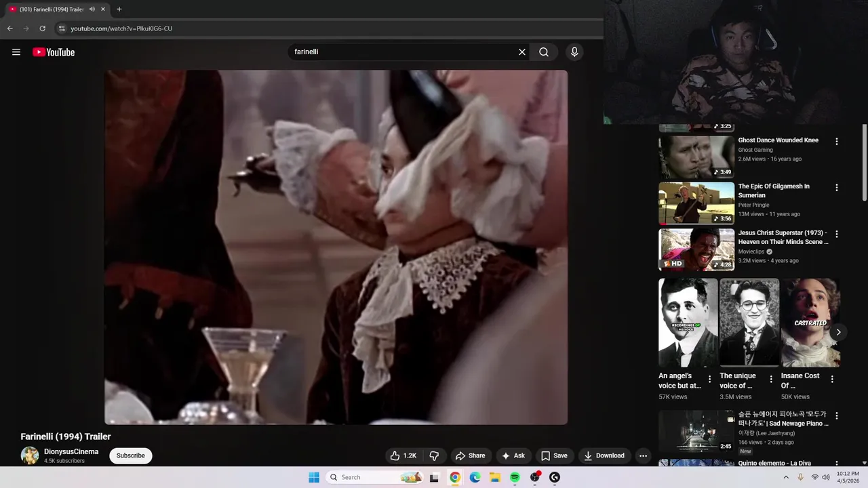Click the Farinelli (1994) Trailer video title
Screen dimensions: 868x488
click(x=66, y=436)
